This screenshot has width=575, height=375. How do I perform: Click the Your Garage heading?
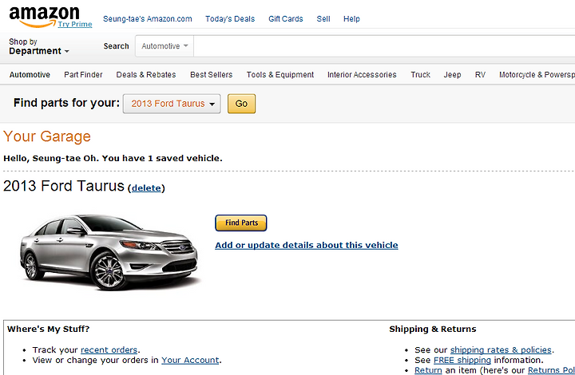click(47, 136)
